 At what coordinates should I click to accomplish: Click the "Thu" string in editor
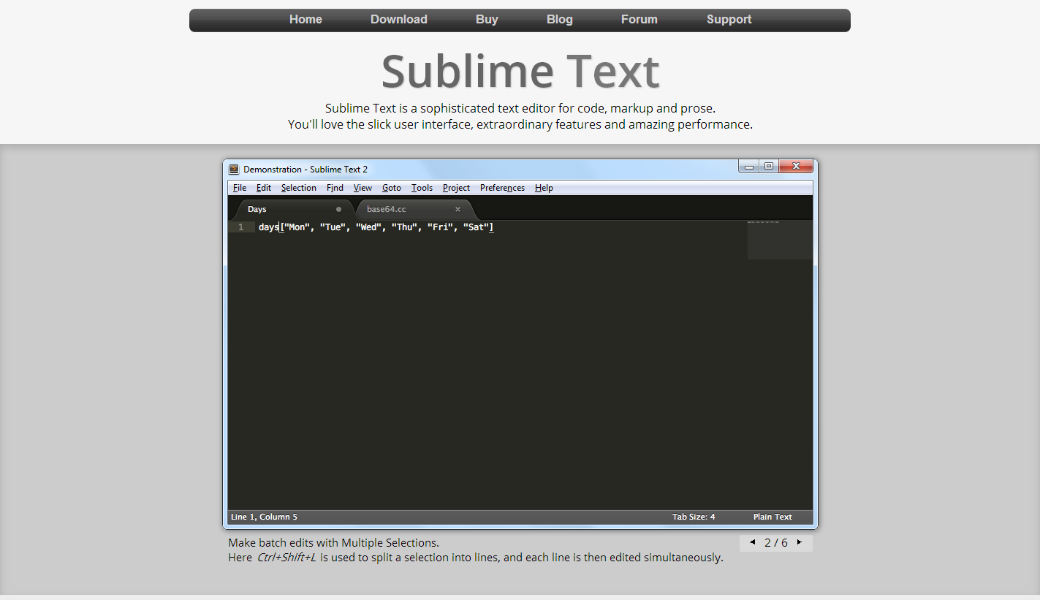(x=404, y=227)
